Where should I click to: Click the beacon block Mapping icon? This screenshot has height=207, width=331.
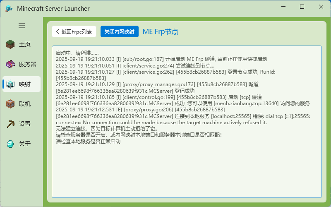tap(10, 84)
